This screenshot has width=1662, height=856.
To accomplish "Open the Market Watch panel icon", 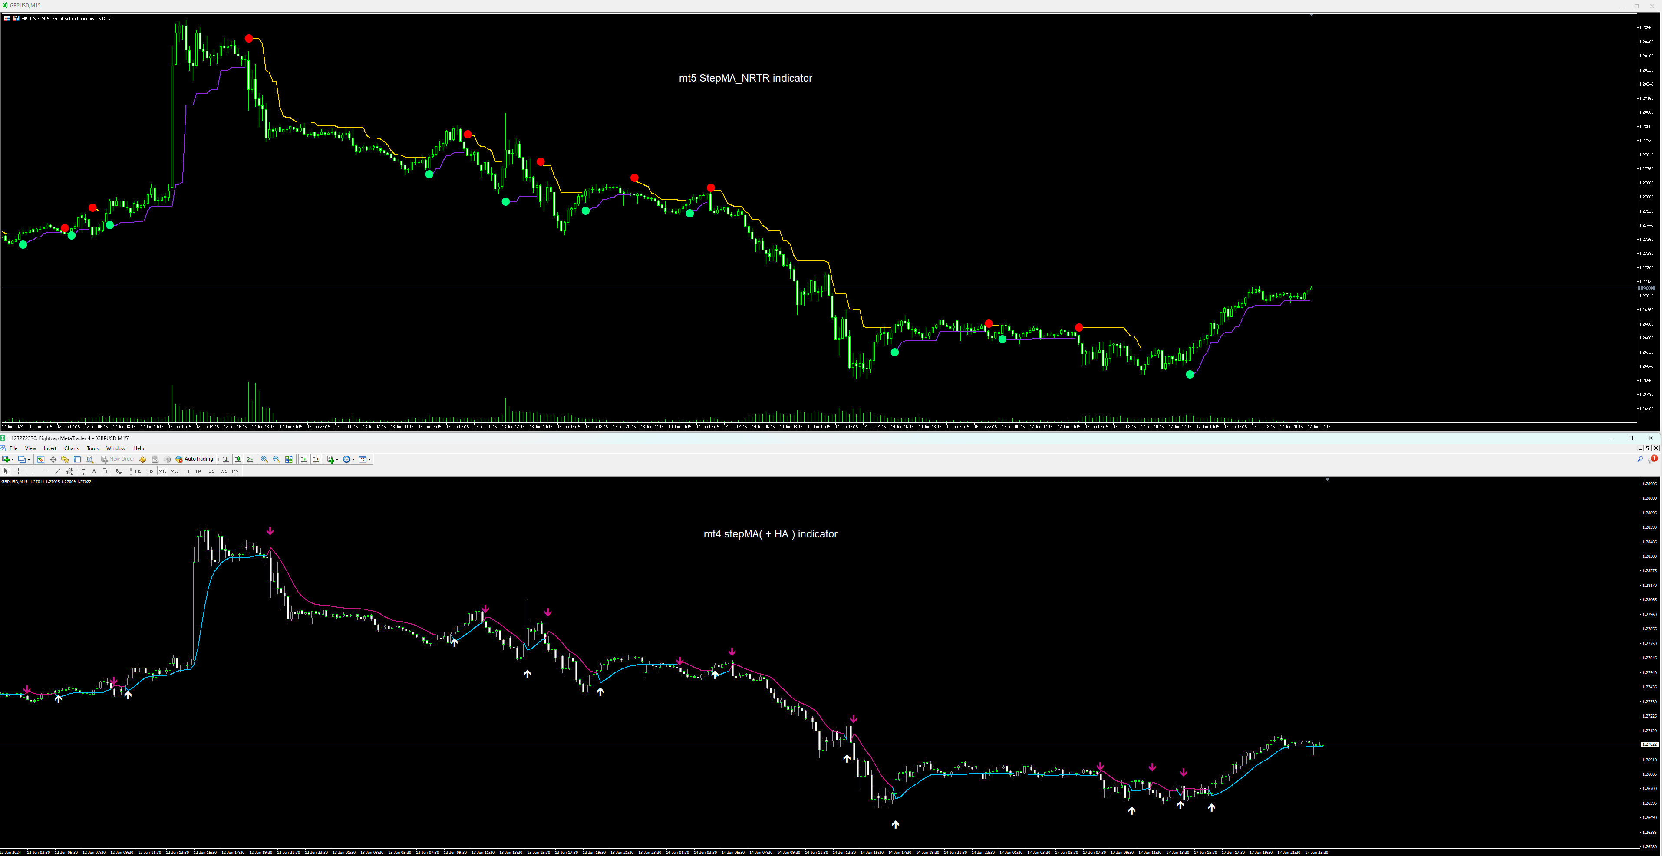I will click(x=41, y=459).
